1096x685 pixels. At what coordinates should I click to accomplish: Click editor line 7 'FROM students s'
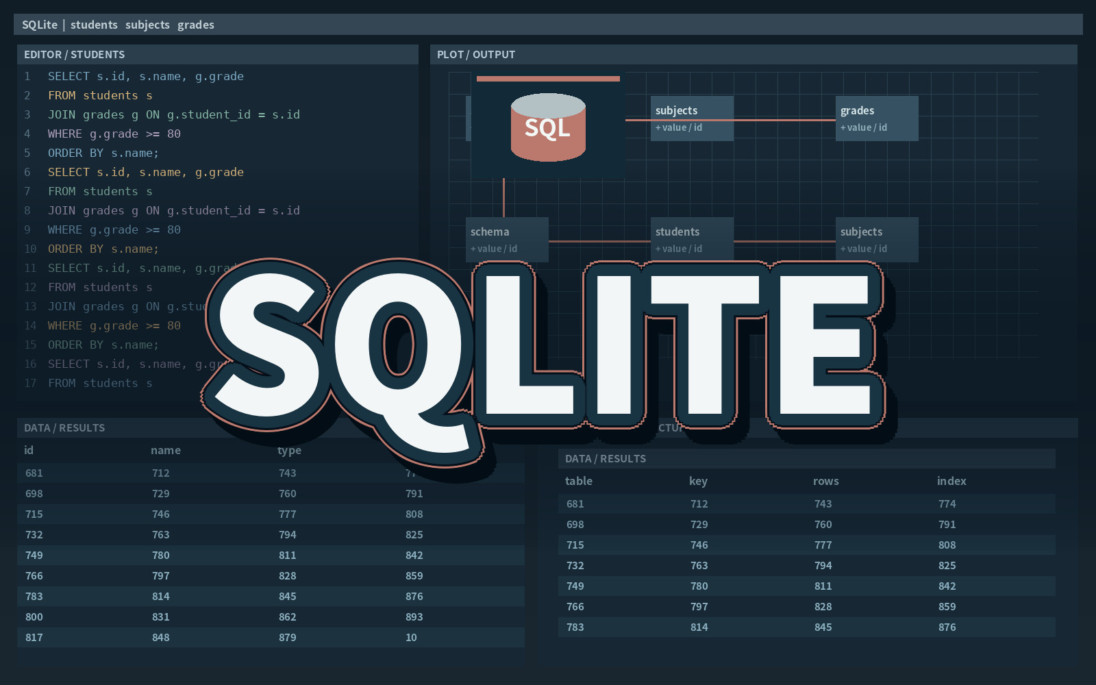[100, 191]
